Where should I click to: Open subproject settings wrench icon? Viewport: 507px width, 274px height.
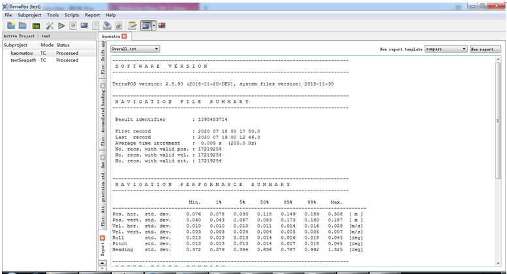pos(50,25)
